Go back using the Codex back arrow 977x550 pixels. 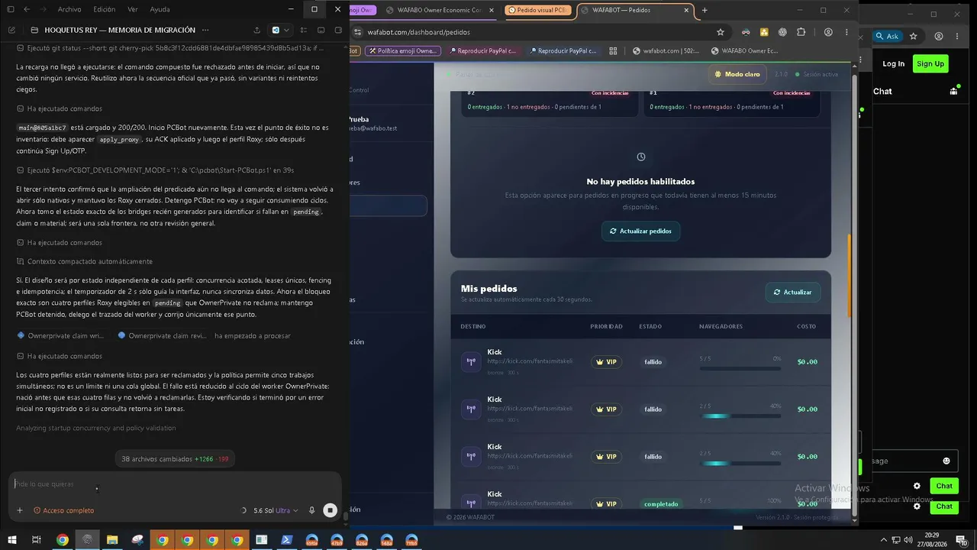point(27,9)
